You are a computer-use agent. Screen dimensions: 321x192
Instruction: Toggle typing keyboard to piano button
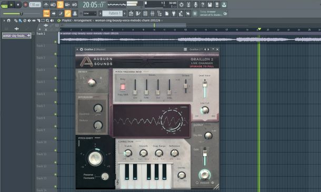coord(46,14)
